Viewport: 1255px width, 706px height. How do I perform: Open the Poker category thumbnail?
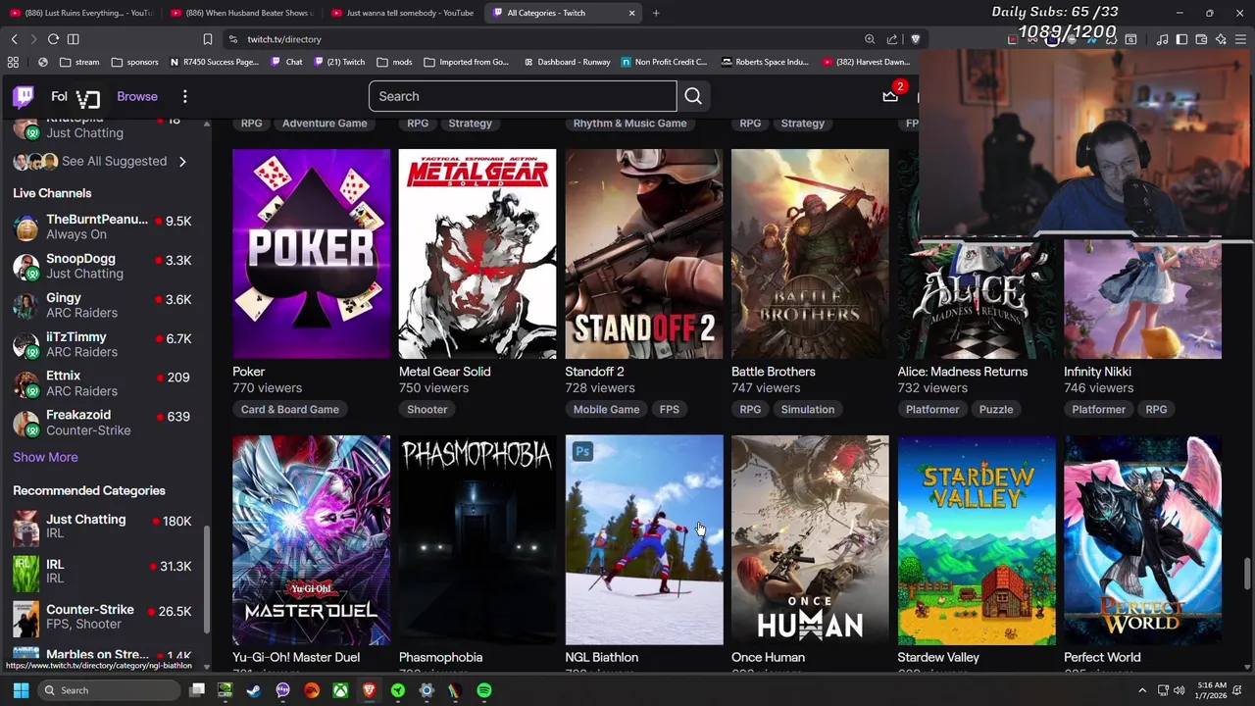coord(311,253)
